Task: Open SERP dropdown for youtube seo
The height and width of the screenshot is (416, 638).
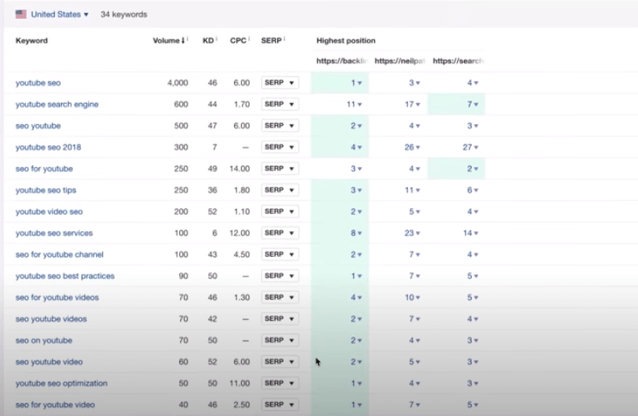Action: pos(280,83)
